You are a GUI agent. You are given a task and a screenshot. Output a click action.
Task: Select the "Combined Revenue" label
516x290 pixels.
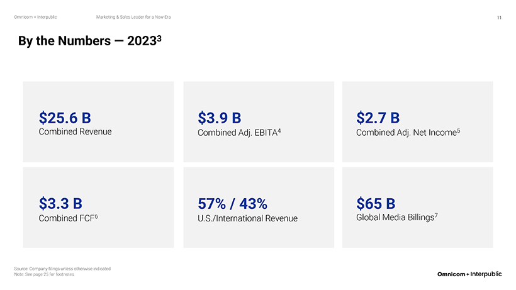pos(75,132)
